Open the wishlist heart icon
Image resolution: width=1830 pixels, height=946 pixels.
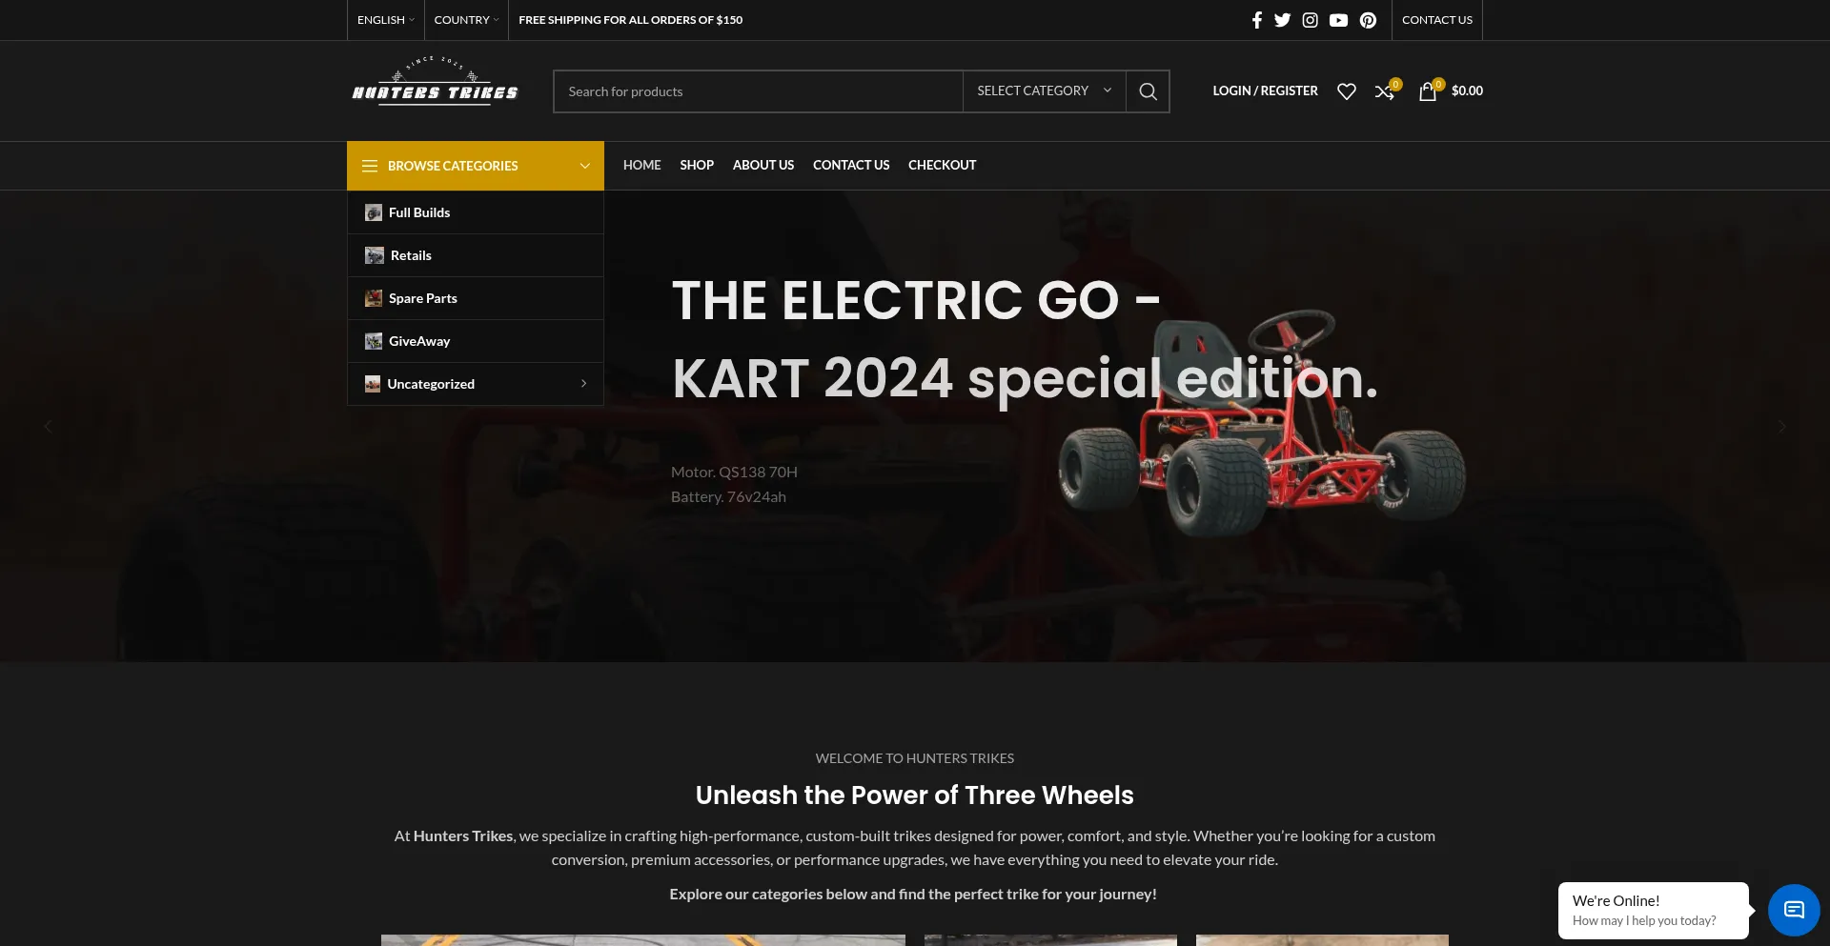pos(1346,91)
